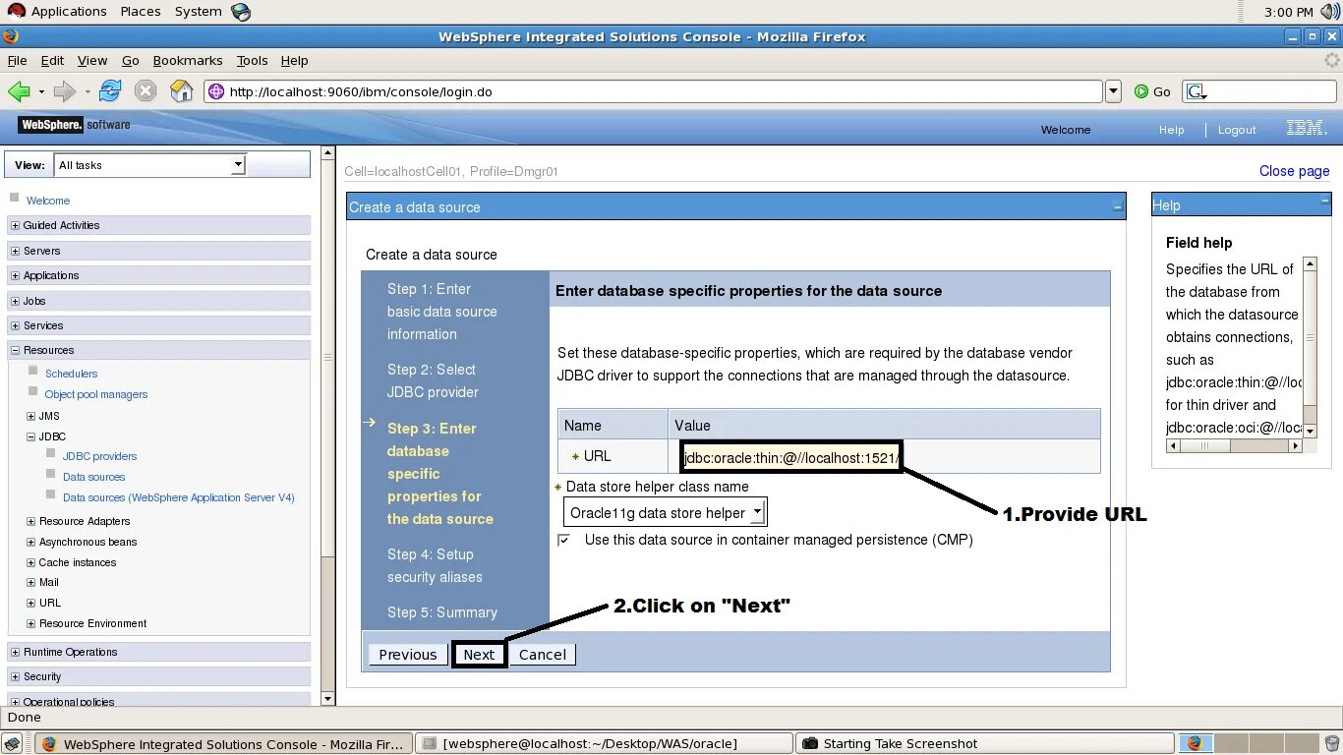Image resolution: width=1343 pixels, height=755 pixels.
Task: Click the Cancel button
Action: point(543,655)
